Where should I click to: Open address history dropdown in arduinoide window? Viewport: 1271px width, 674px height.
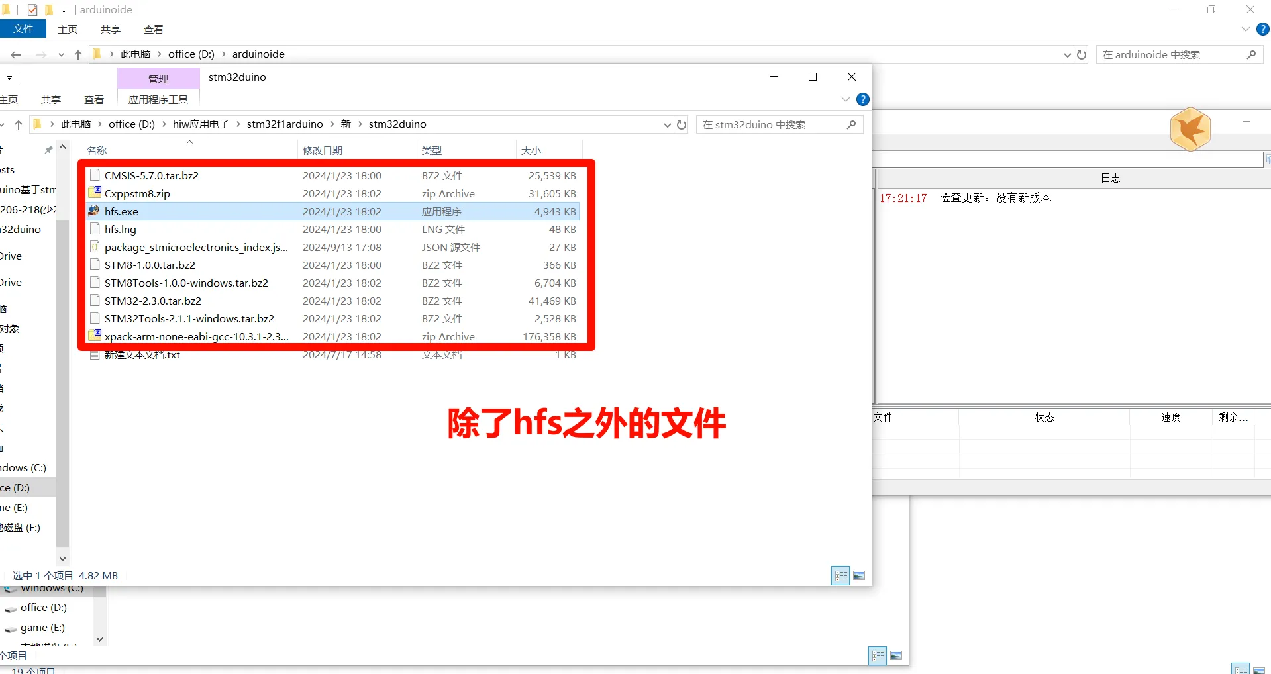tap(1066, 54)
